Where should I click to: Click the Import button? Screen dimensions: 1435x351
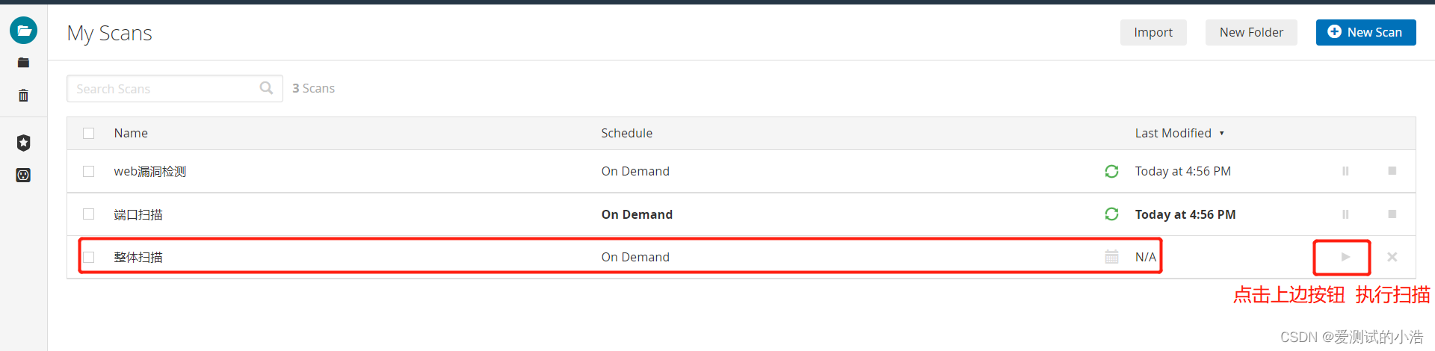1152,32
